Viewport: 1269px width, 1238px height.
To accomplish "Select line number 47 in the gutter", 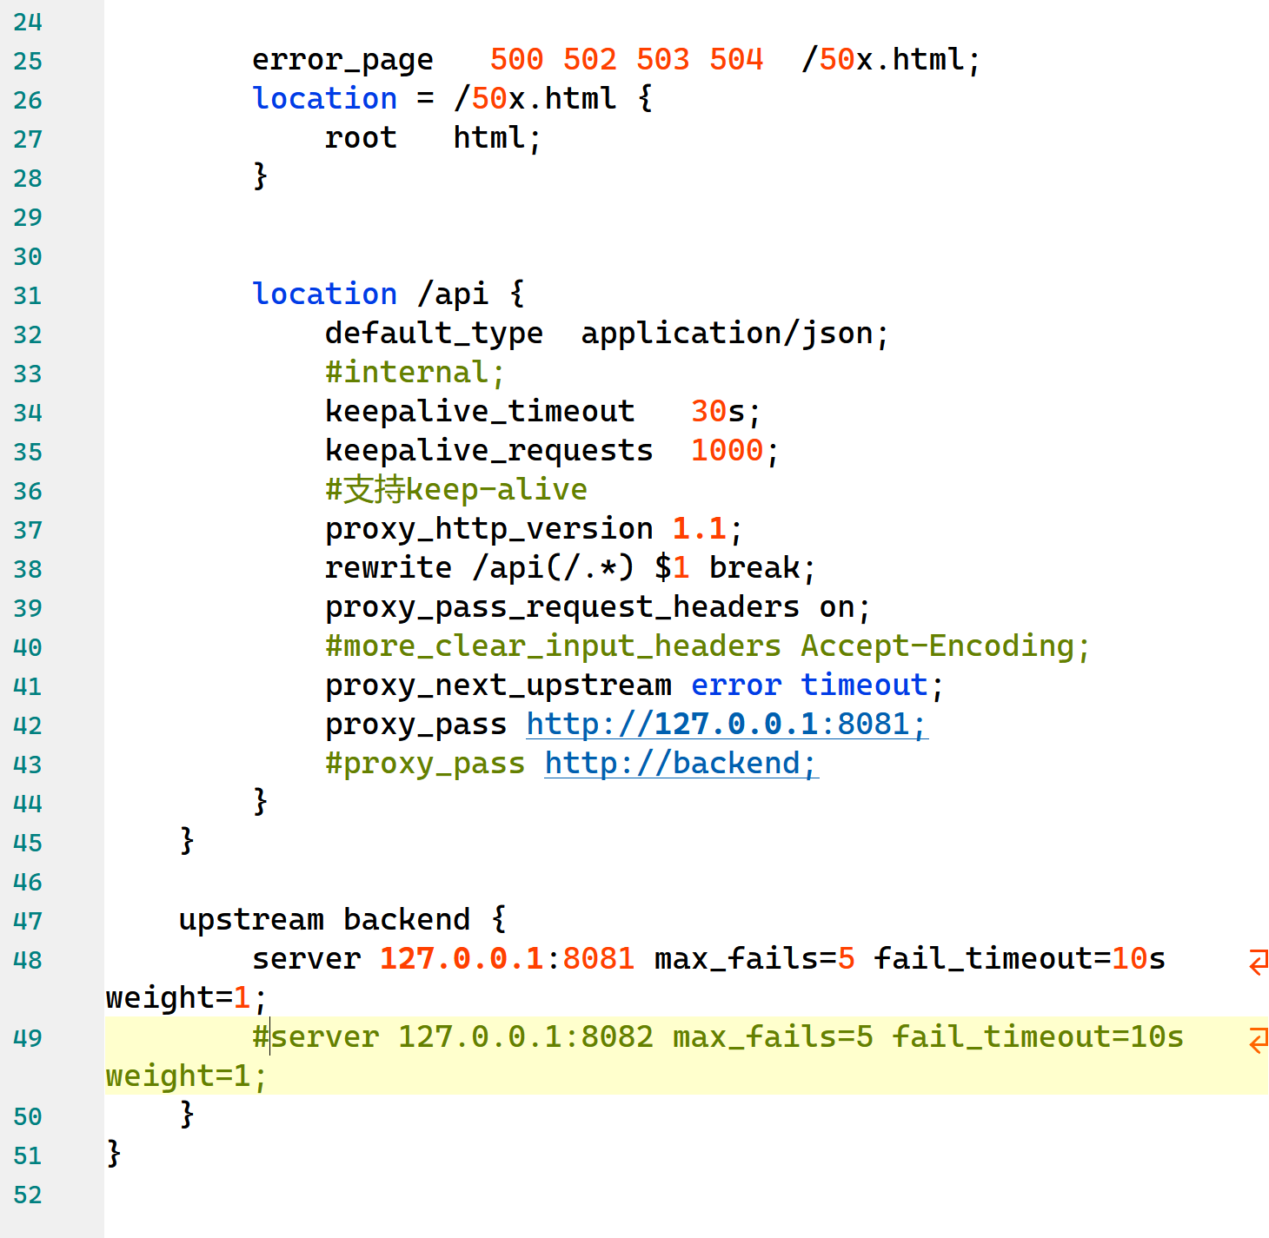I will pos(28,921).
